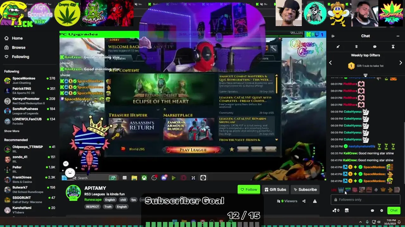The image size is (405, 227).
Task: Open the chat three-dots options menu
Action: click(x=398, y=36)
